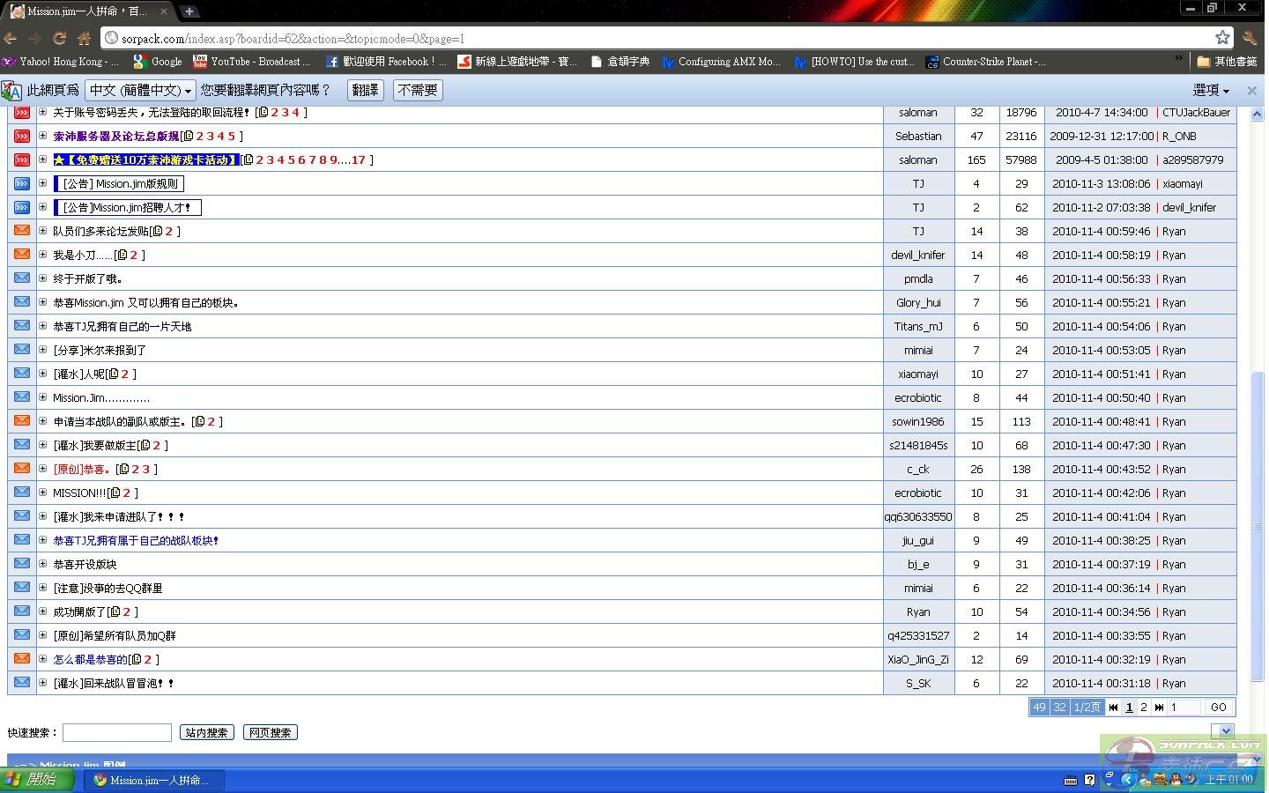Go to the browser home page icon

[84, 38]
